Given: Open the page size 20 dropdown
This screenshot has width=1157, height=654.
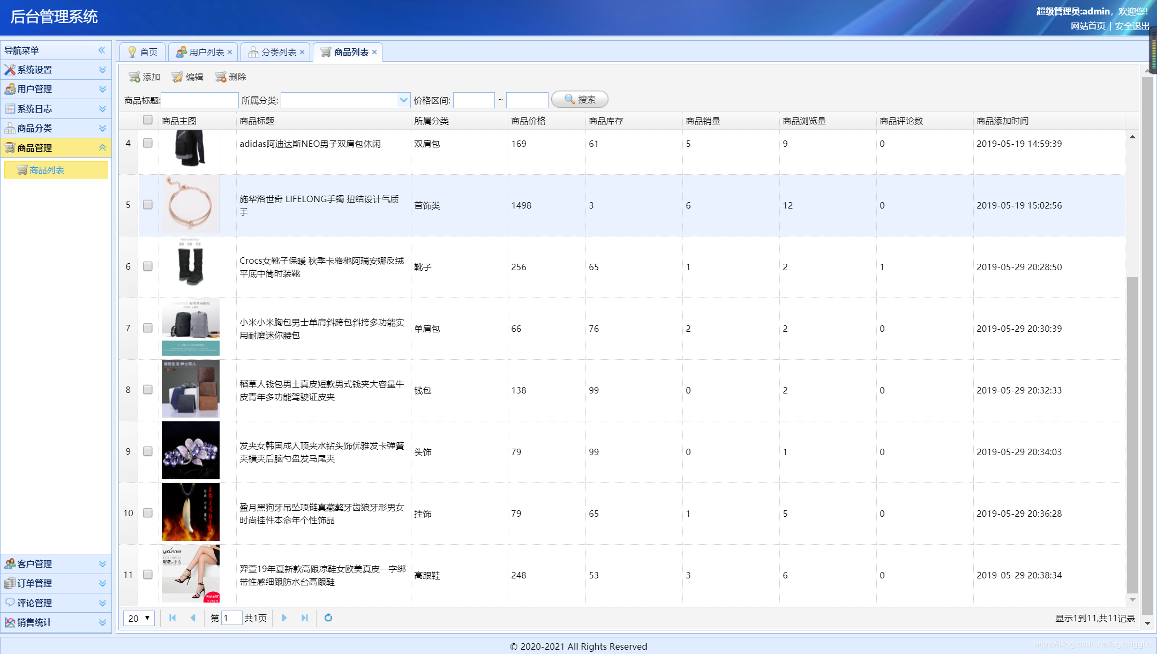Looking at the screenshot, I should [x=139, y=618].
